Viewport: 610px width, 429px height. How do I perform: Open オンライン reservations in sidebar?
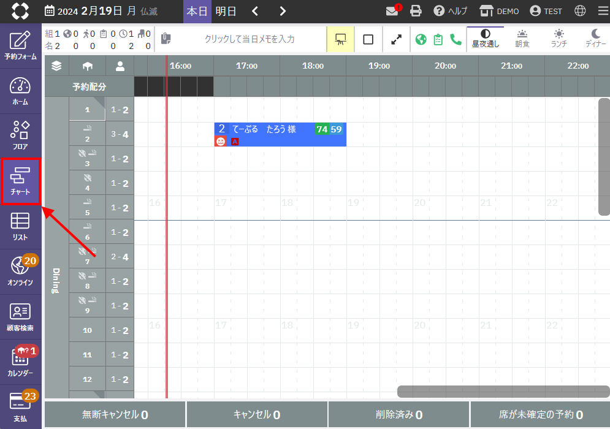(x=20, y=271)
